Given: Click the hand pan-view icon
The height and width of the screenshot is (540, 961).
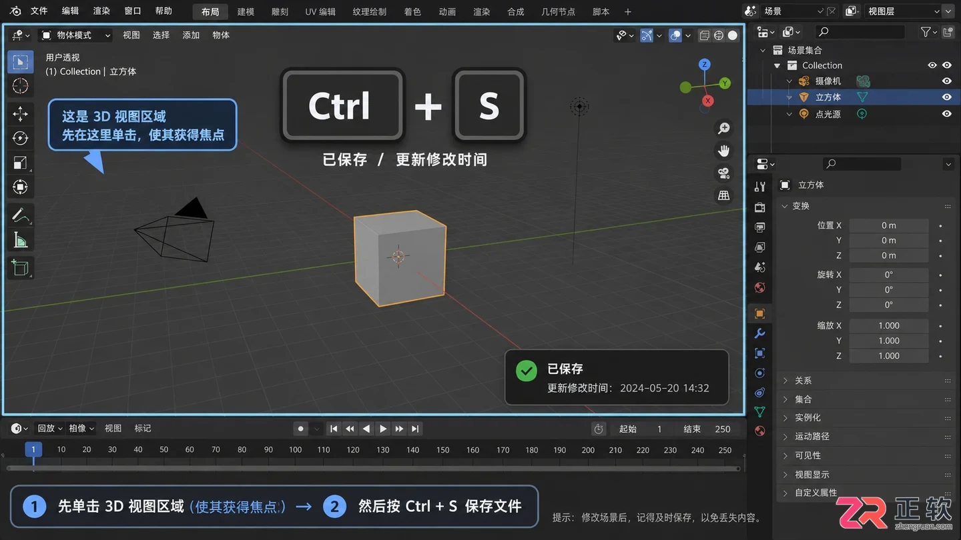Looking at the screenshot, I should coord(723,151).
